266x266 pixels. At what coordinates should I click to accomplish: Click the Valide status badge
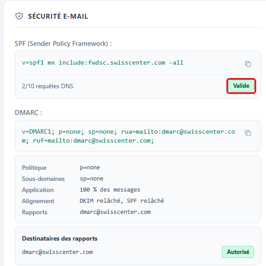(x=241, y=86)
